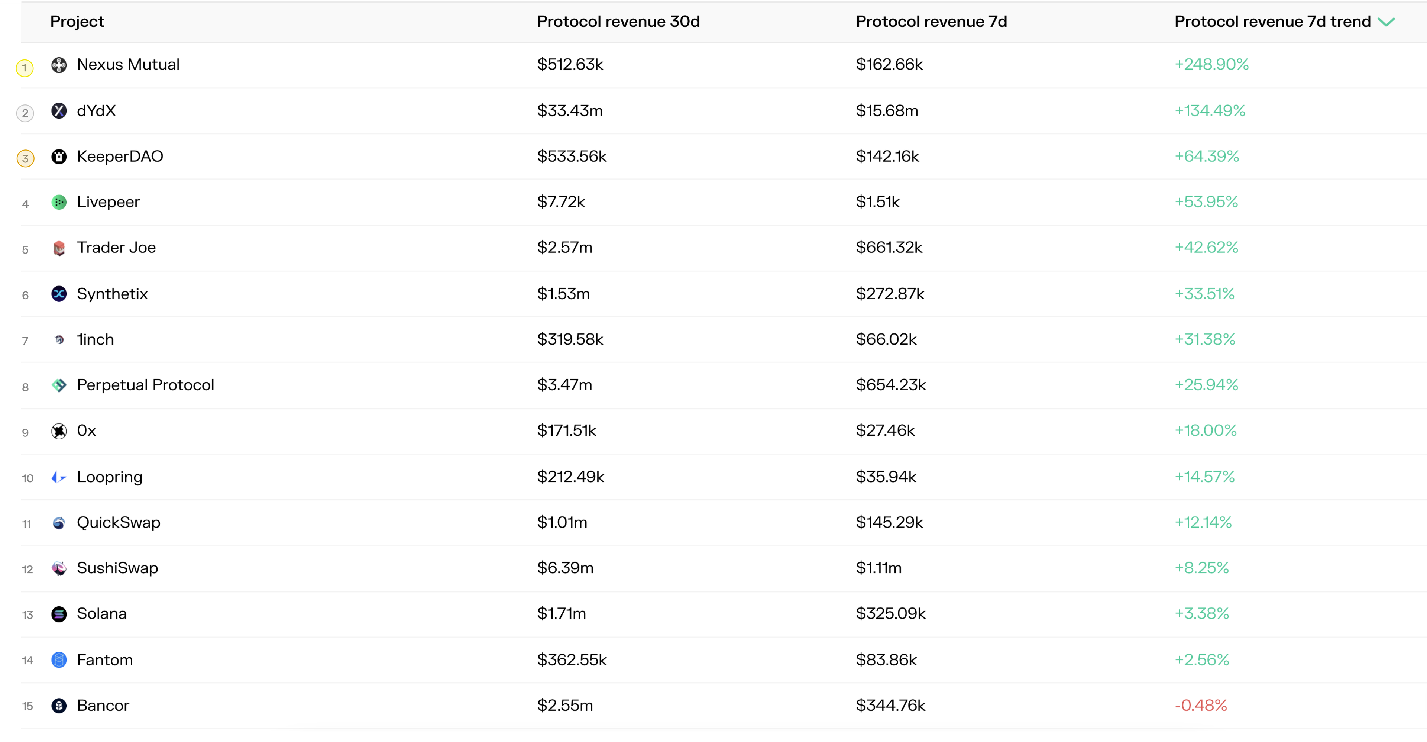This screenshot has height=742, width=1427.
Task: Click the gold rank 1 badge
Action: pyautogui.click(x=25, y=68)
